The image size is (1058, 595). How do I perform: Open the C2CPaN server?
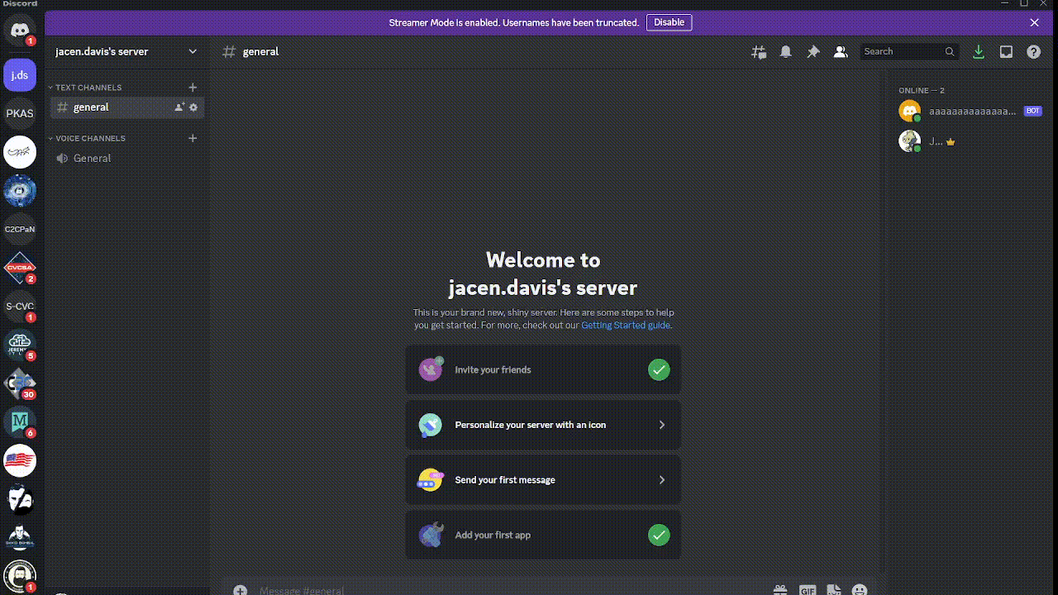[x=20, y=229]
